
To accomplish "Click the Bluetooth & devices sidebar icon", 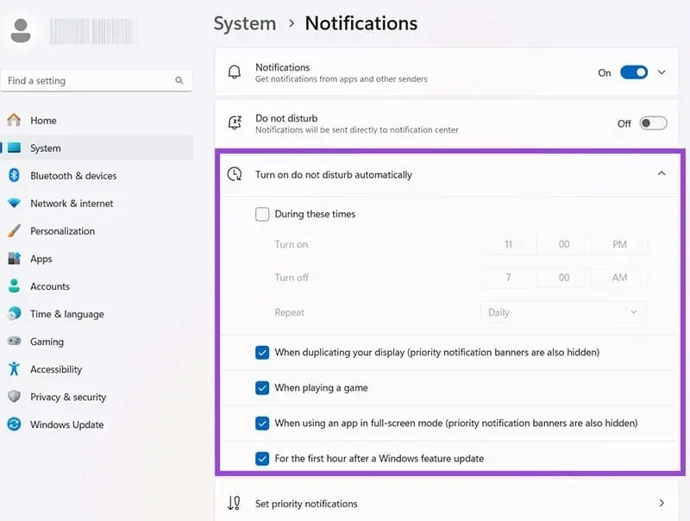I will click(x=14, y=175).
